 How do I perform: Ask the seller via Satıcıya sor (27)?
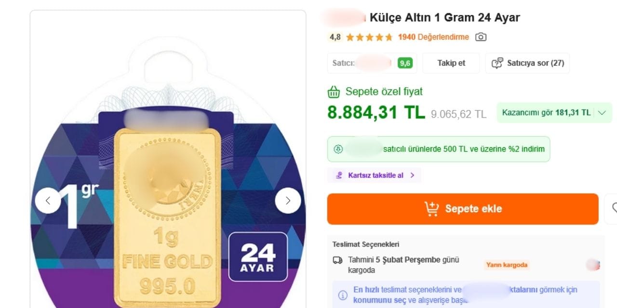(527, 63)
